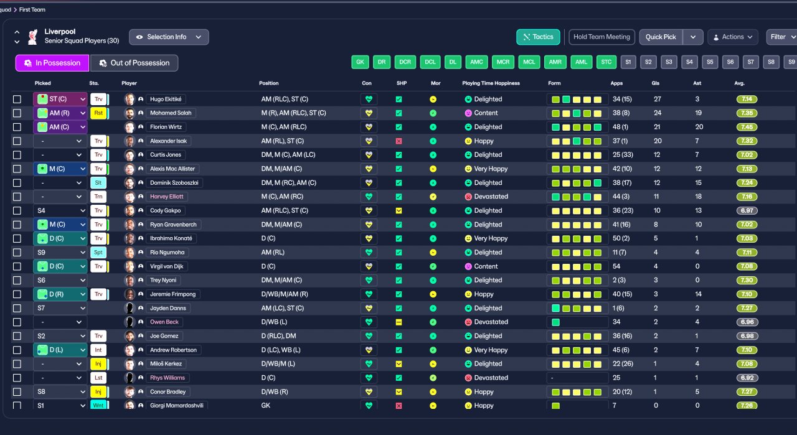Click Cody Gakpo's grey 6.97 average rating
Screen dimensions: 797x435
747,210
